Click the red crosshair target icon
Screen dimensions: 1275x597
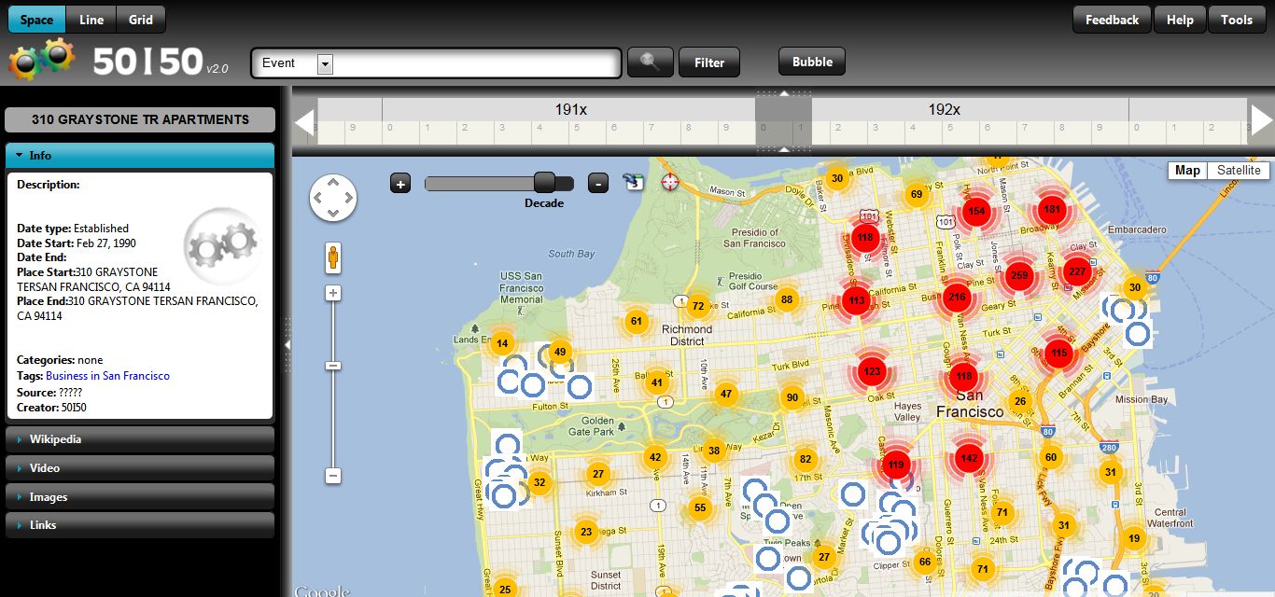pyautogui.click(x=670, y=182)
